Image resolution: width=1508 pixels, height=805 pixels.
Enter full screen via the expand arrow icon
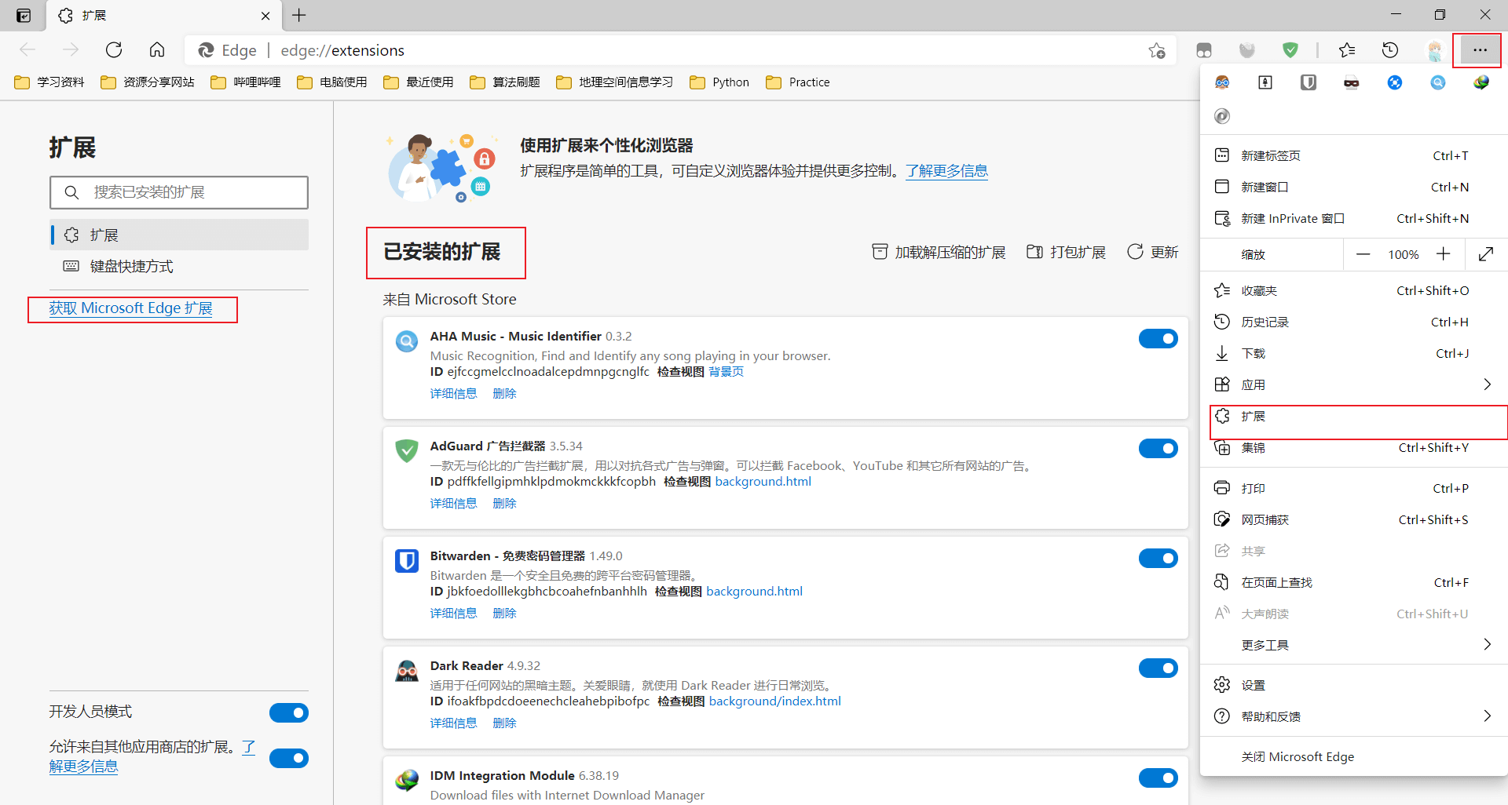click(x=1485, y=254)
